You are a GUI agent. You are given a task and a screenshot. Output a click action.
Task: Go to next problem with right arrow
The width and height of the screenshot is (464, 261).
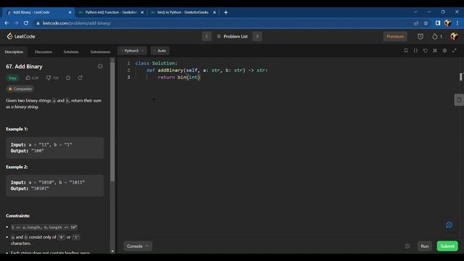257,36
